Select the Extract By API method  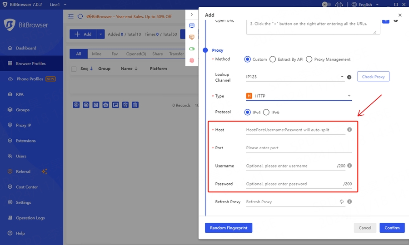coord(273,59)
